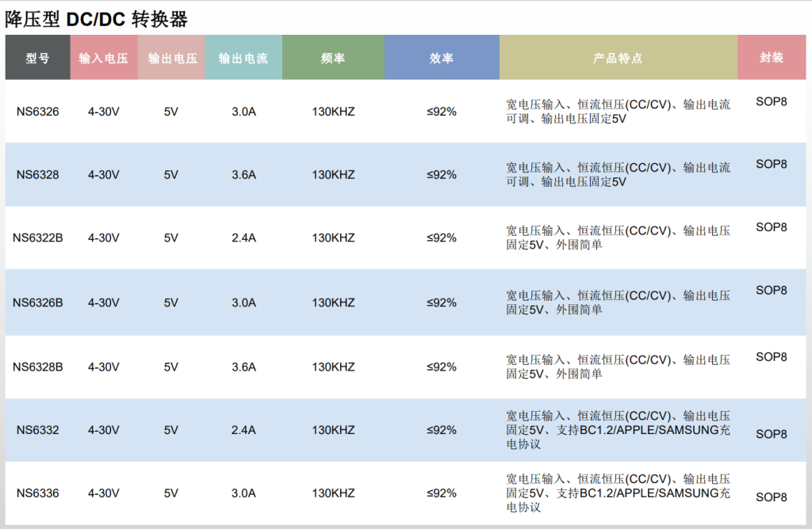Click the 型号 column header
This screenshot has width=812, height=529.
[x=38, y=57]
